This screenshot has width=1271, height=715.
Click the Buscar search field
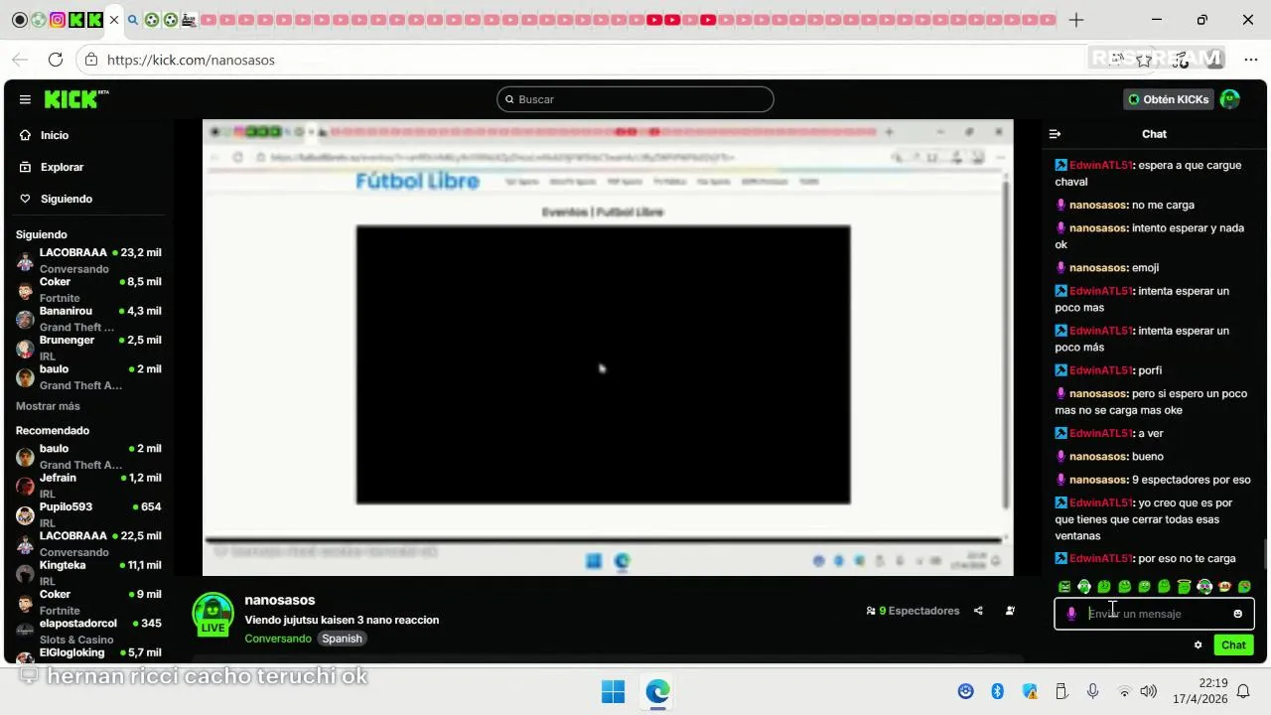[635, 99]
